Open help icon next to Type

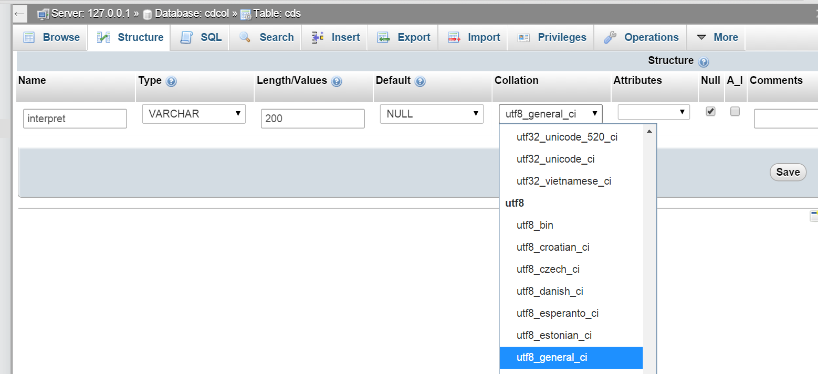171,82
